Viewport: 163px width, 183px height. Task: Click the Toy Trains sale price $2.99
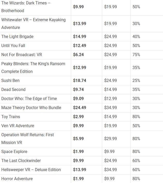78,117
